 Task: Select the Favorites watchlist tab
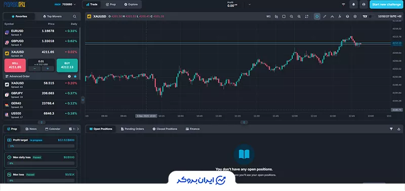coord(19,17)
